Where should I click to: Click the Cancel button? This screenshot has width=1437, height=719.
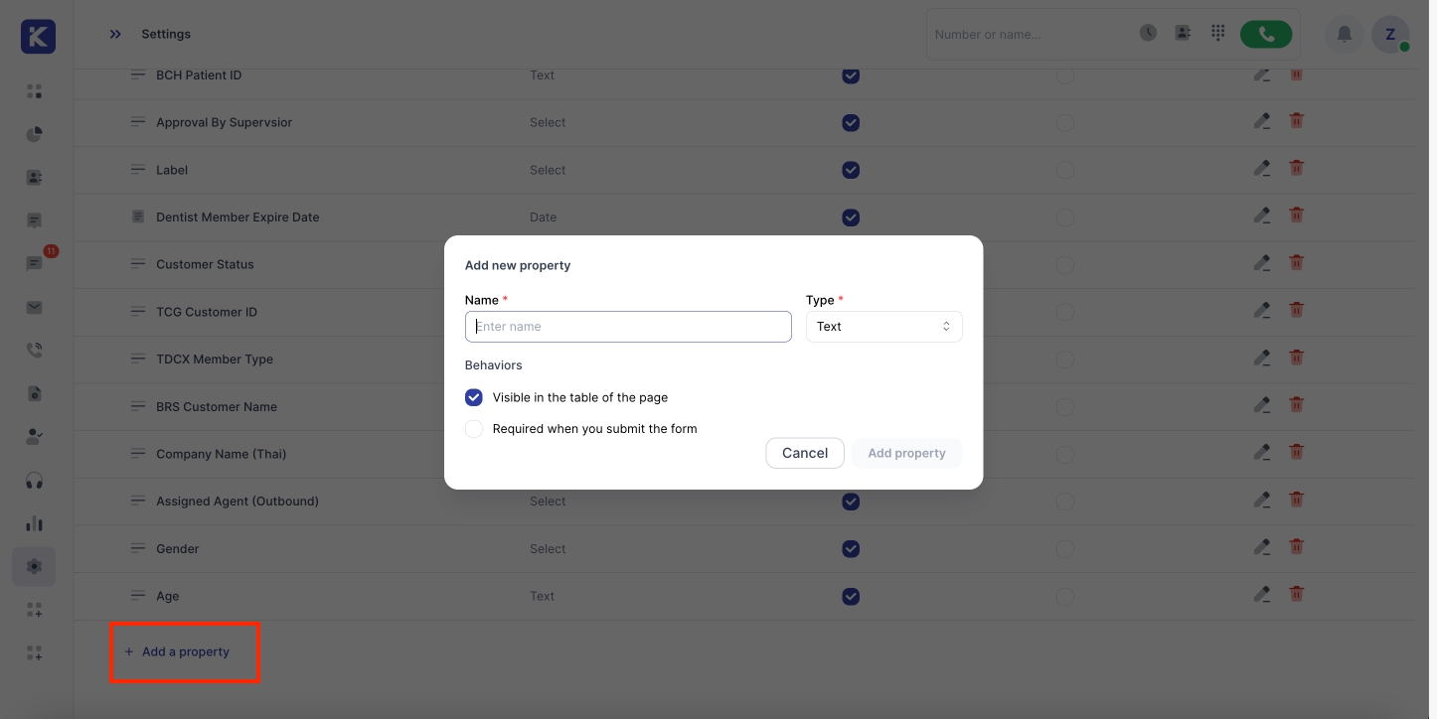(804, 453)
